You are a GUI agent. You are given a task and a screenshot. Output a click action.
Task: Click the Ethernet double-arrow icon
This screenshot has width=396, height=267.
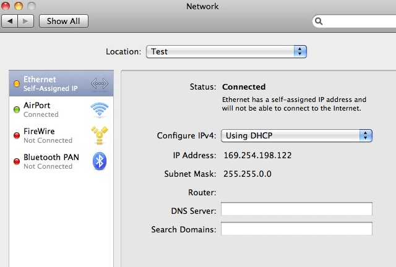point(99,83)
